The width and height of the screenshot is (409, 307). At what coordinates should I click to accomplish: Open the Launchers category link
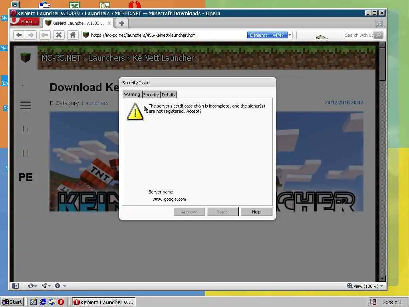[95, 103]
